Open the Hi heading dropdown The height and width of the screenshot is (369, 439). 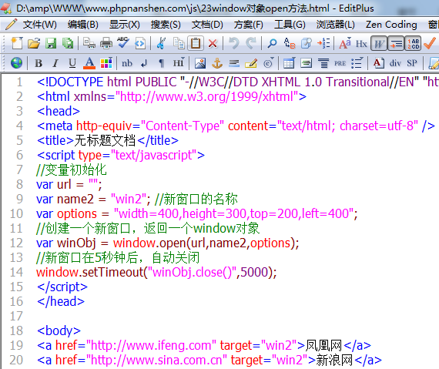click(x=178, y=62)
